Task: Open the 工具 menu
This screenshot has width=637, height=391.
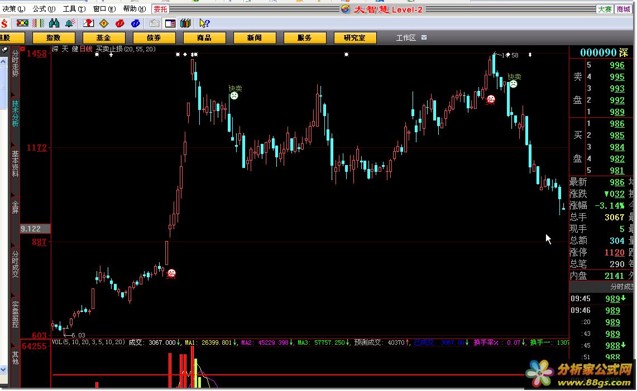Action: (74, 9)
